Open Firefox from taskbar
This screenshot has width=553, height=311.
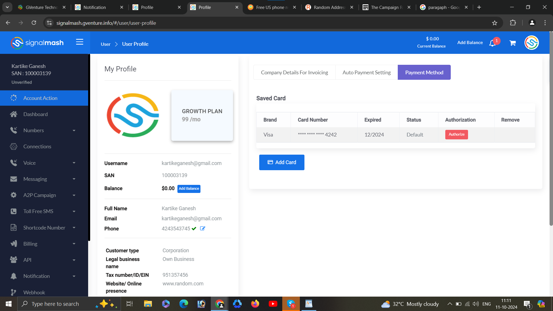coord(255,304)
